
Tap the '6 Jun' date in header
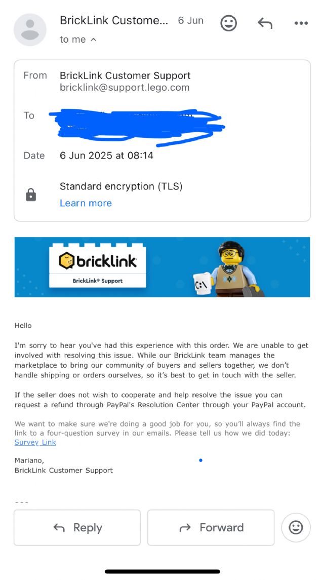click(x=191, y=21)
